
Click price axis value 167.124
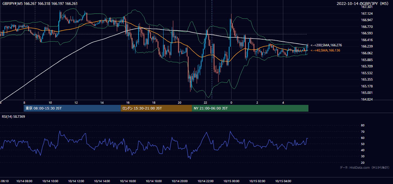click(x=367, y=13)
